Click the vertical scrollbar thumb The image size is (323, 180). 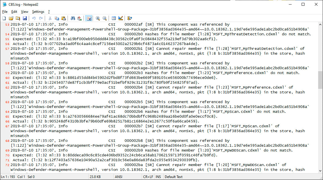click(320, 80)
